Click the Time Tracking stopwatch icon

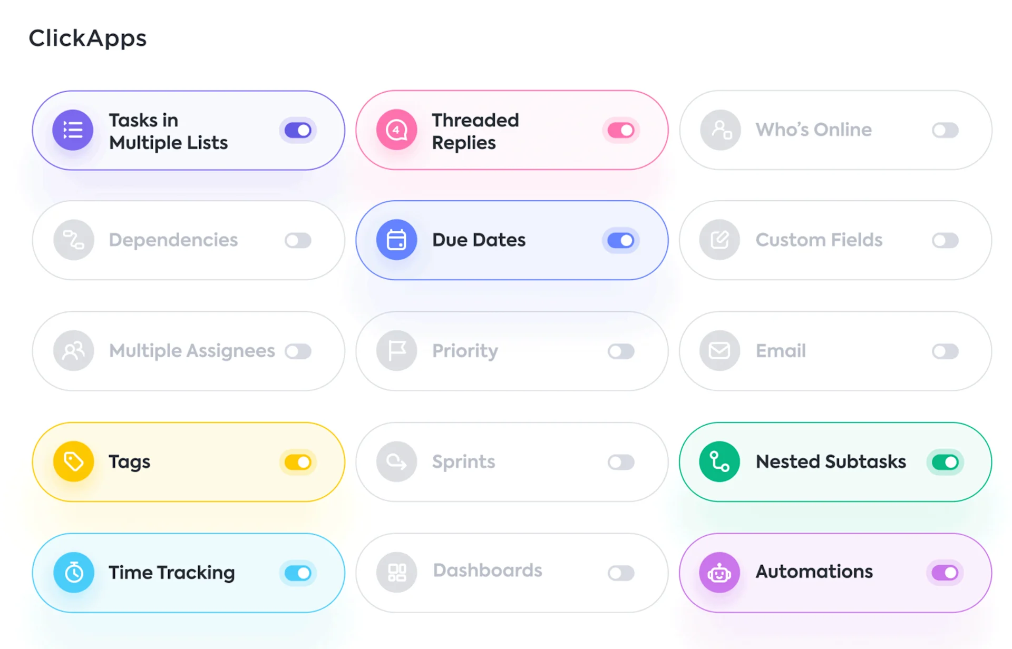pyautogui.click(x=73, y=573)
